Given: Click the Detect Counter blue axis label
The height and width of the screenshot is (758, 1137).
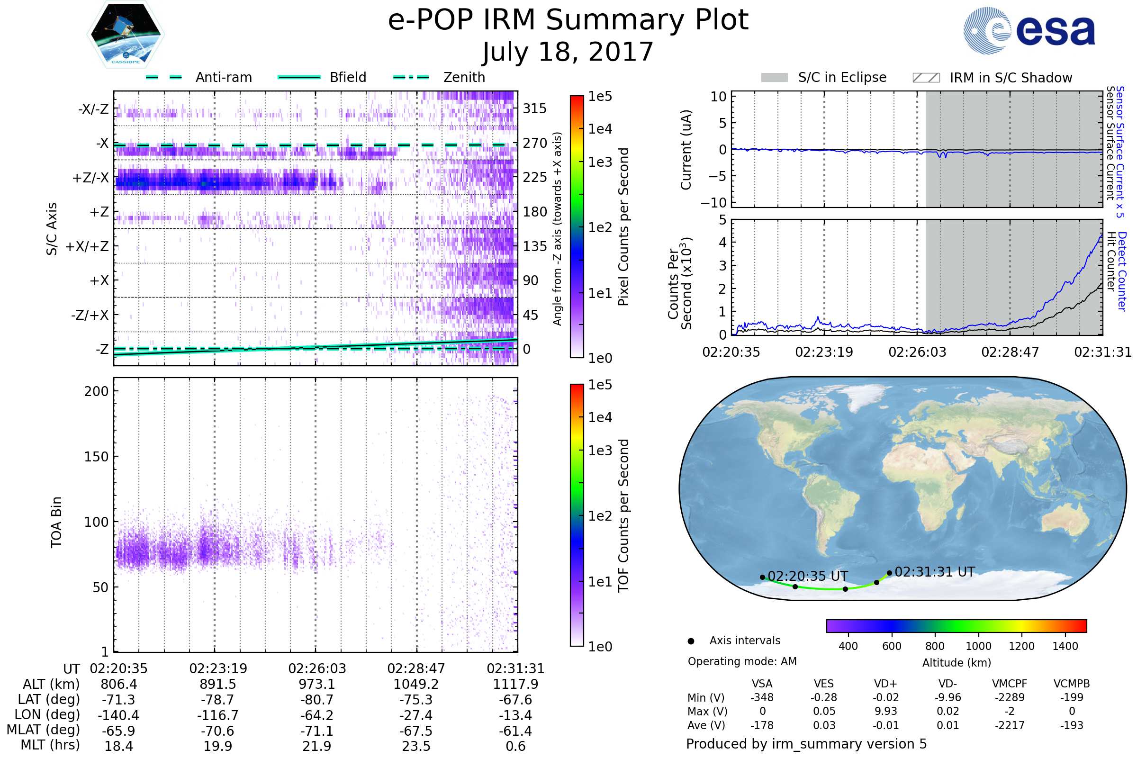Looking at the screenshot, I should (x=1122, y=271).
